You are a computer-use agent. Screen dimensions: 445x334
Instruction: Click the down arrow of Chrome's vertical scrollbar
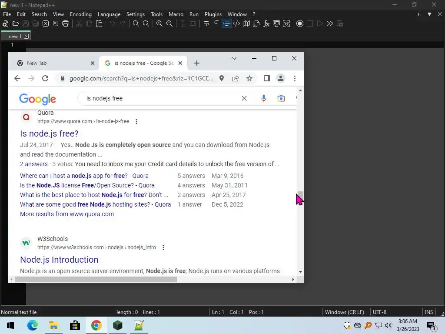tap(300, 272)
